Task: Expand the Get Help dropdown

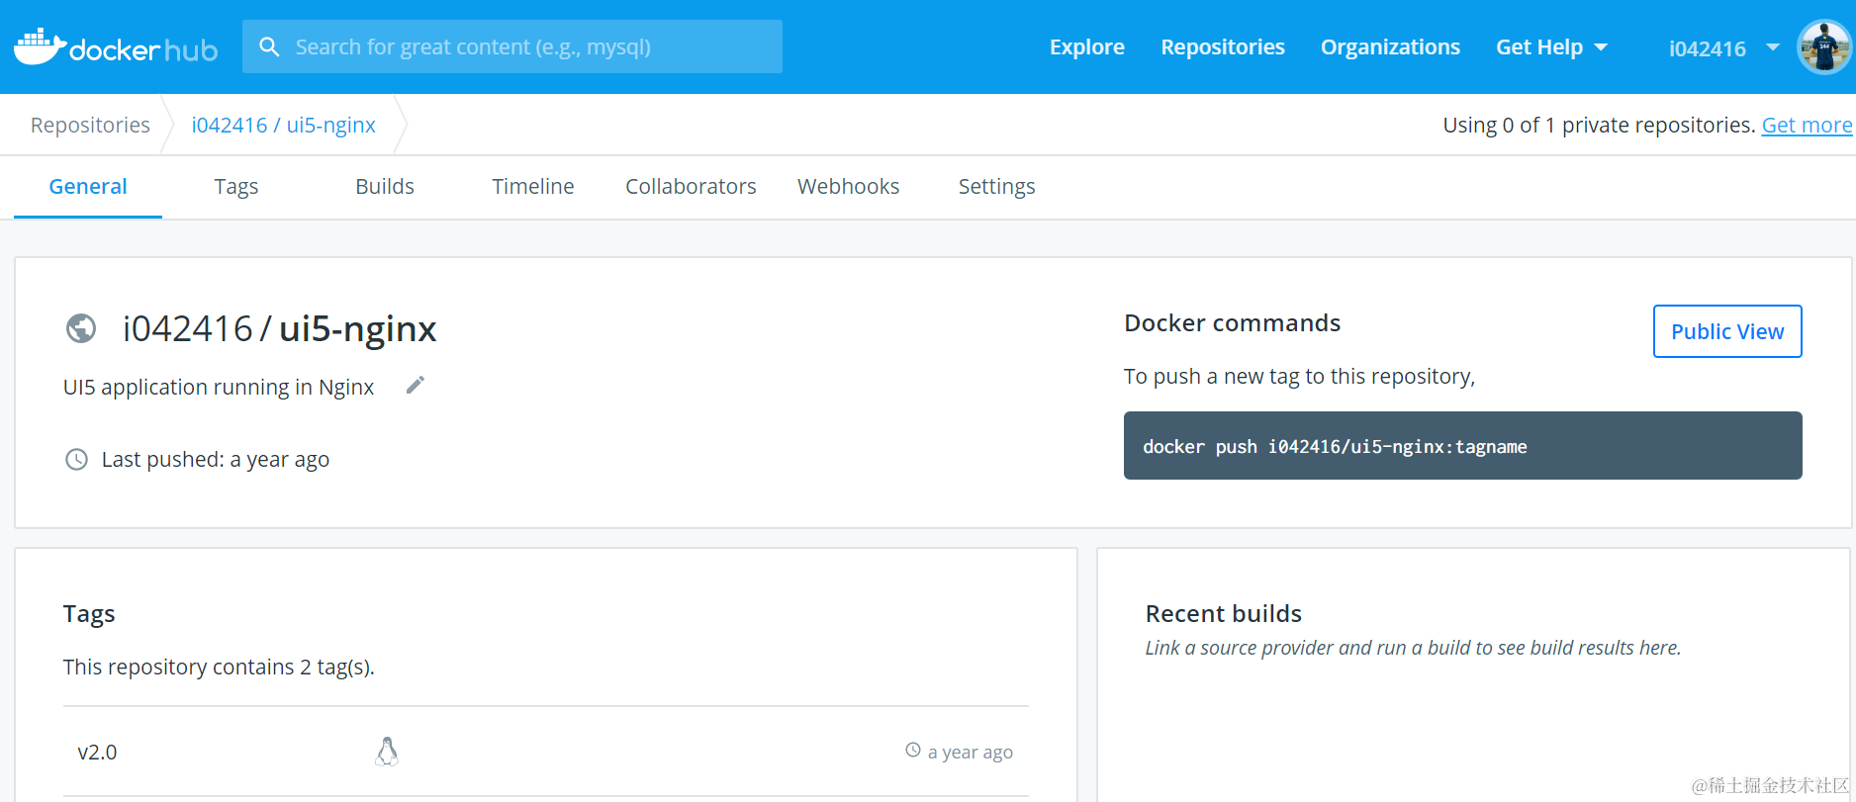Action: click(x=1551, y=46)
